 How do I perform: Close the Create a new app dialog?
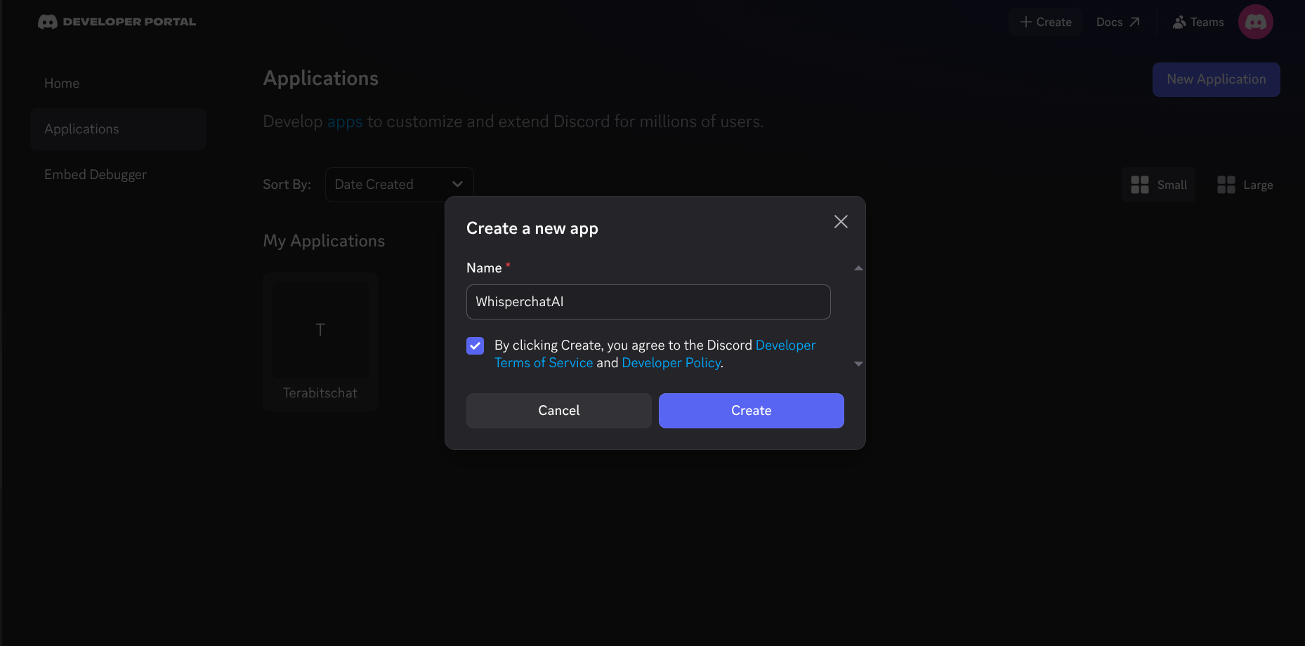point(841,222)
